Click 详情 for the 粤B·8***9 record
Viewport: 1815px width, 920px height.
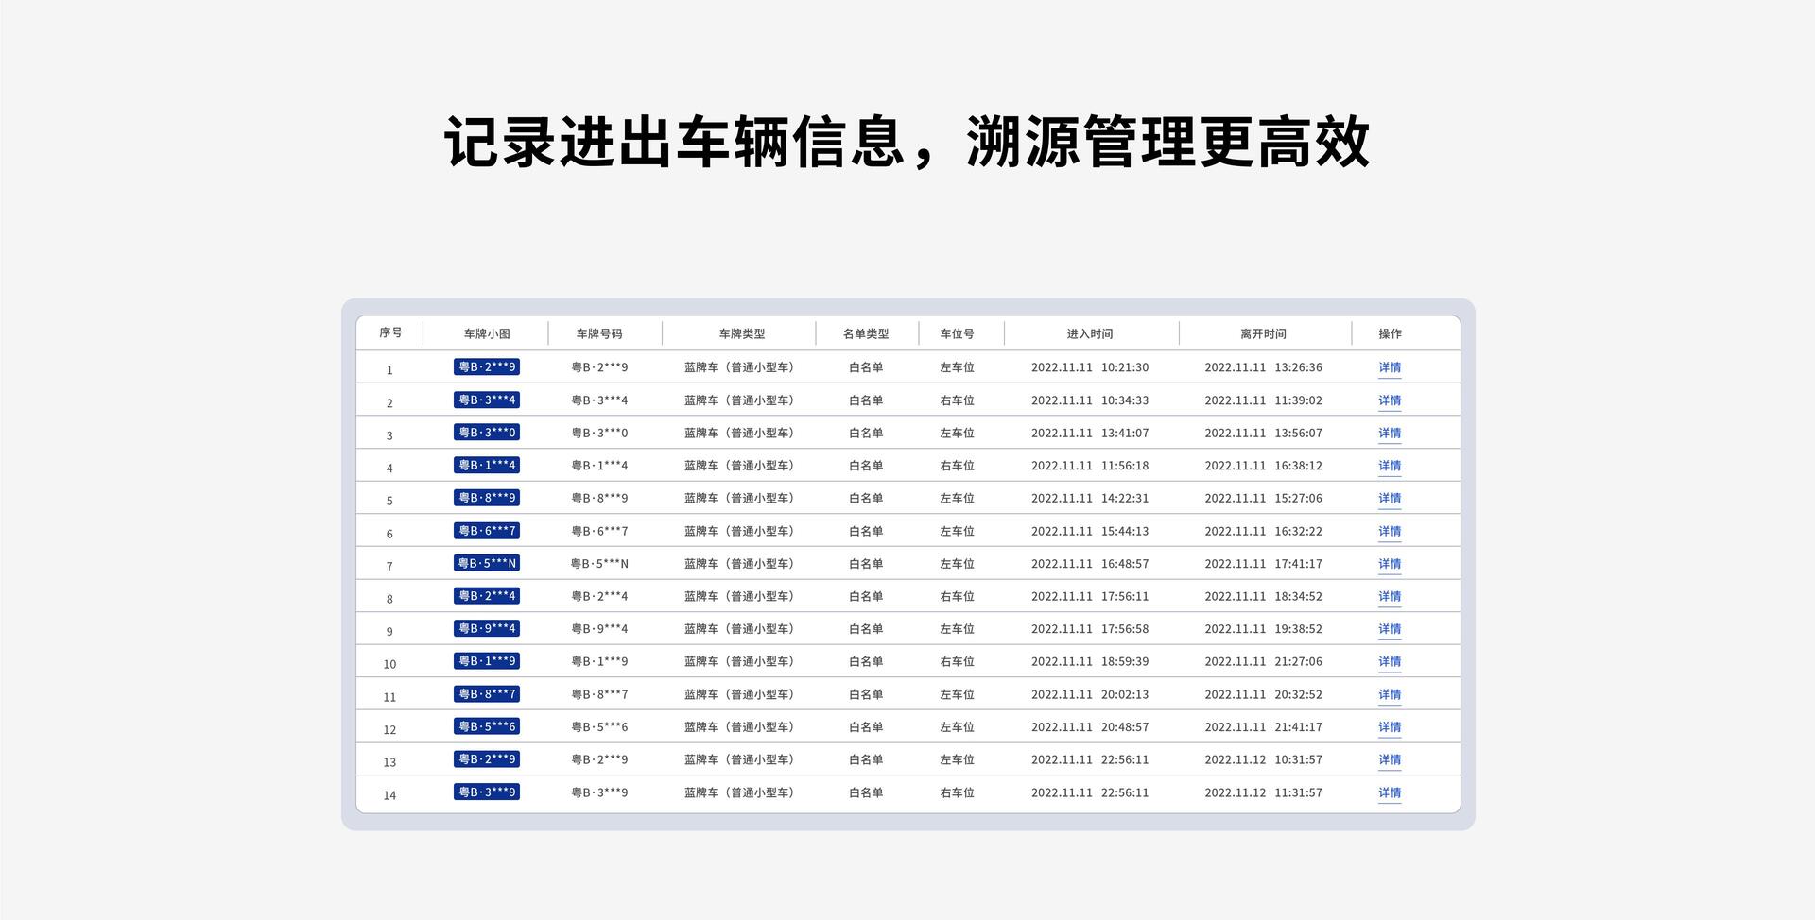(1389, 498)
